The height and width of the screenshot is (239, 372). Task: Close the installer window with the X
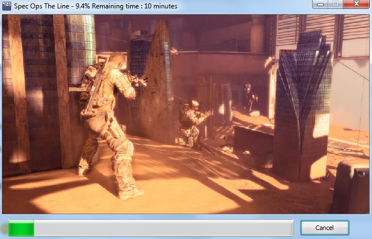tap(356, 4)
